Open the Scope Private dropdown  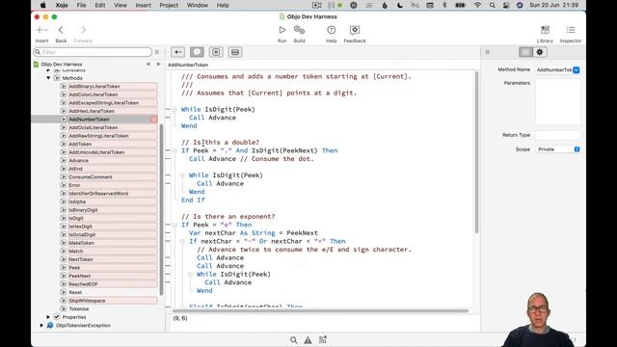(558, 149)
